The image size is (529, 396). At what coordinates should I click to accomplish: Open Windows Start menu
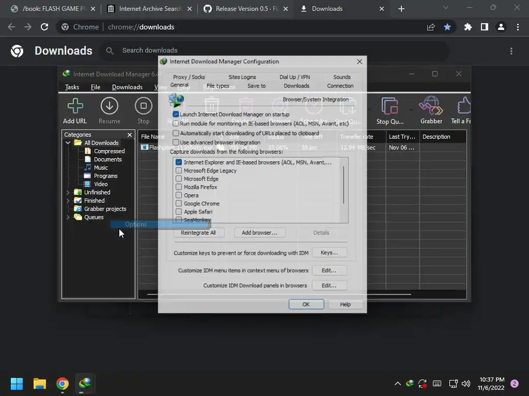pos(17,384)
